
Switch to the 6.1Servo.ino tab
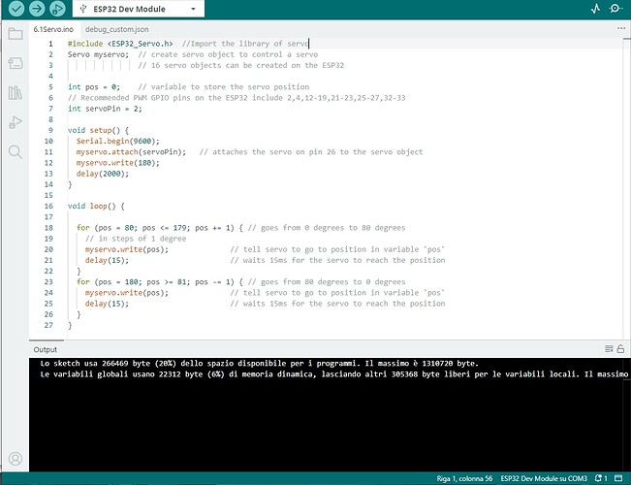click(53, 29)
